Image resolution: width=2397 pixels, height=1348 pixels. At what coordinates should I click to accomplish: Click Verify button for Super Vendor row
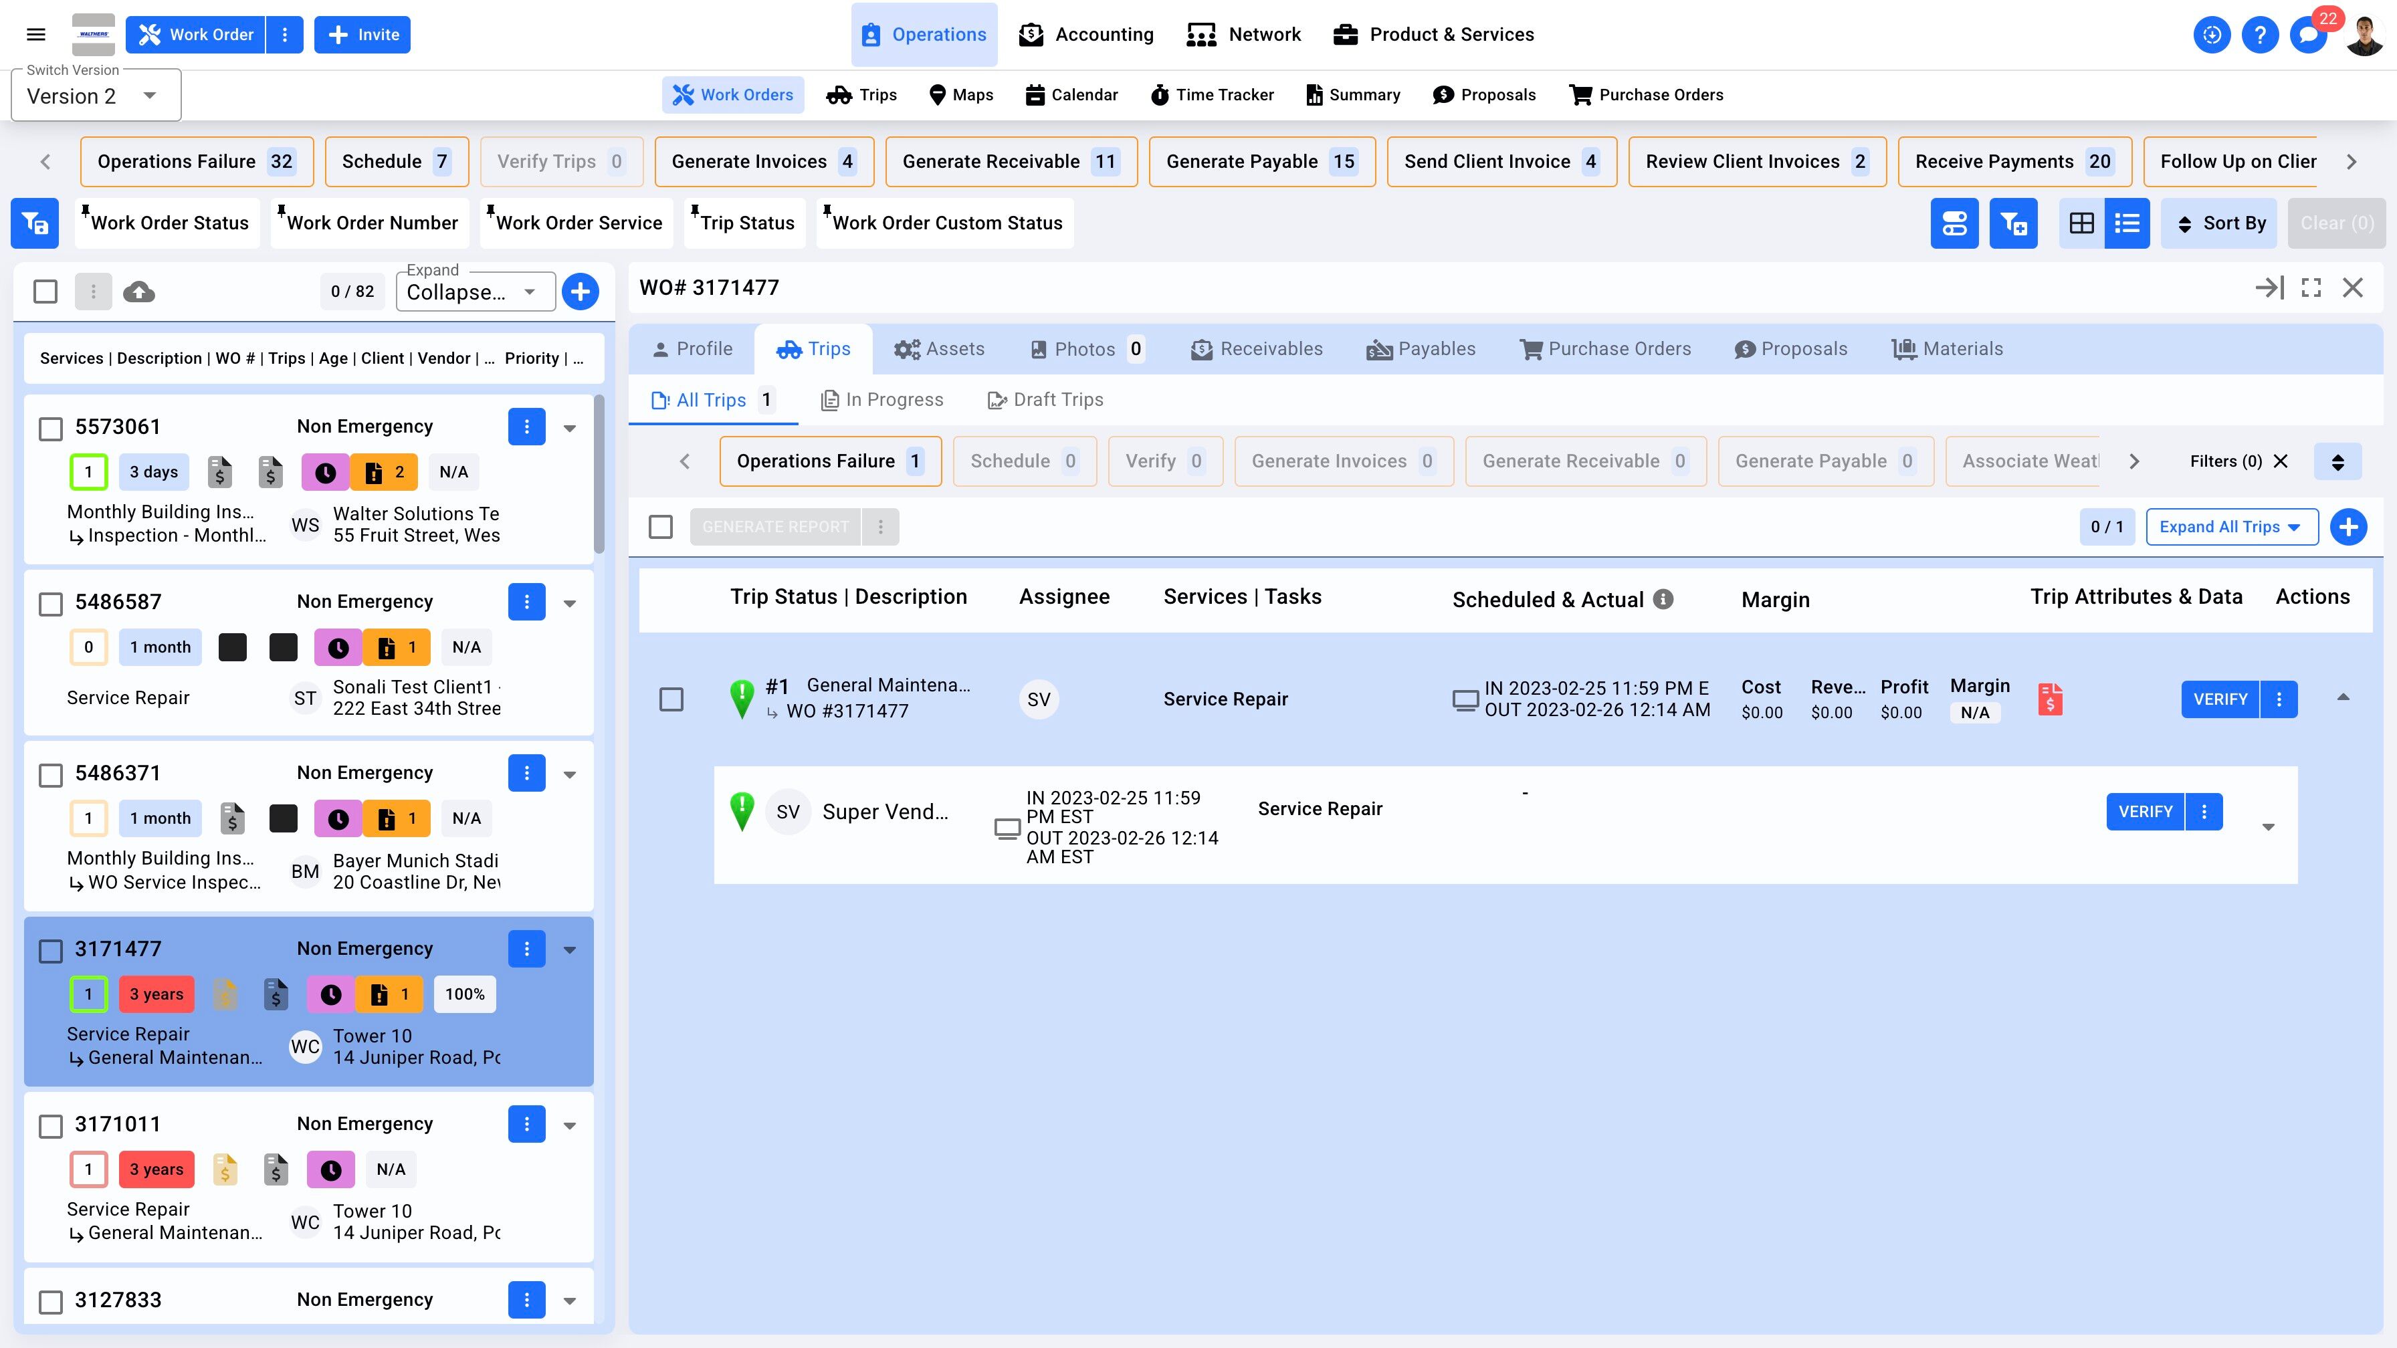pyautogui.click(x=2145, y=812)
